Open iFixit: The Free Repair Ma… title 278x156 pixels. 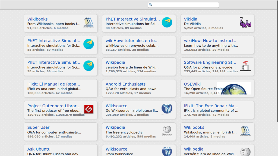coord(211,106)
